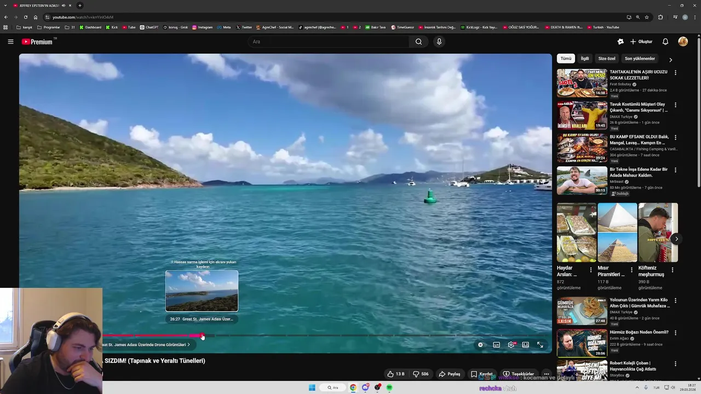The width and height of the screenshot is (701, 394).
Task: Select the Tümü filter chip
Action: (566, 59)
